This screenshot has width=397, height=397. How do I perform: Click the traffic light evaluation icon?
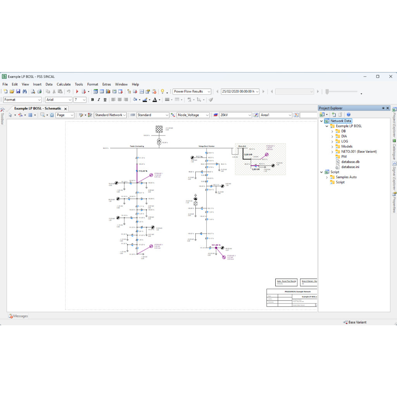(x=90, y=115)
